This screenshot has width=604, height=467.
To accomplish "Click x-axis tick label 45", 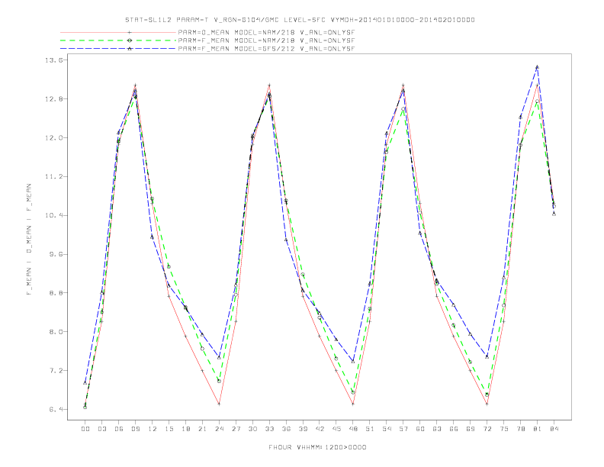I will (x=336, y=429).
